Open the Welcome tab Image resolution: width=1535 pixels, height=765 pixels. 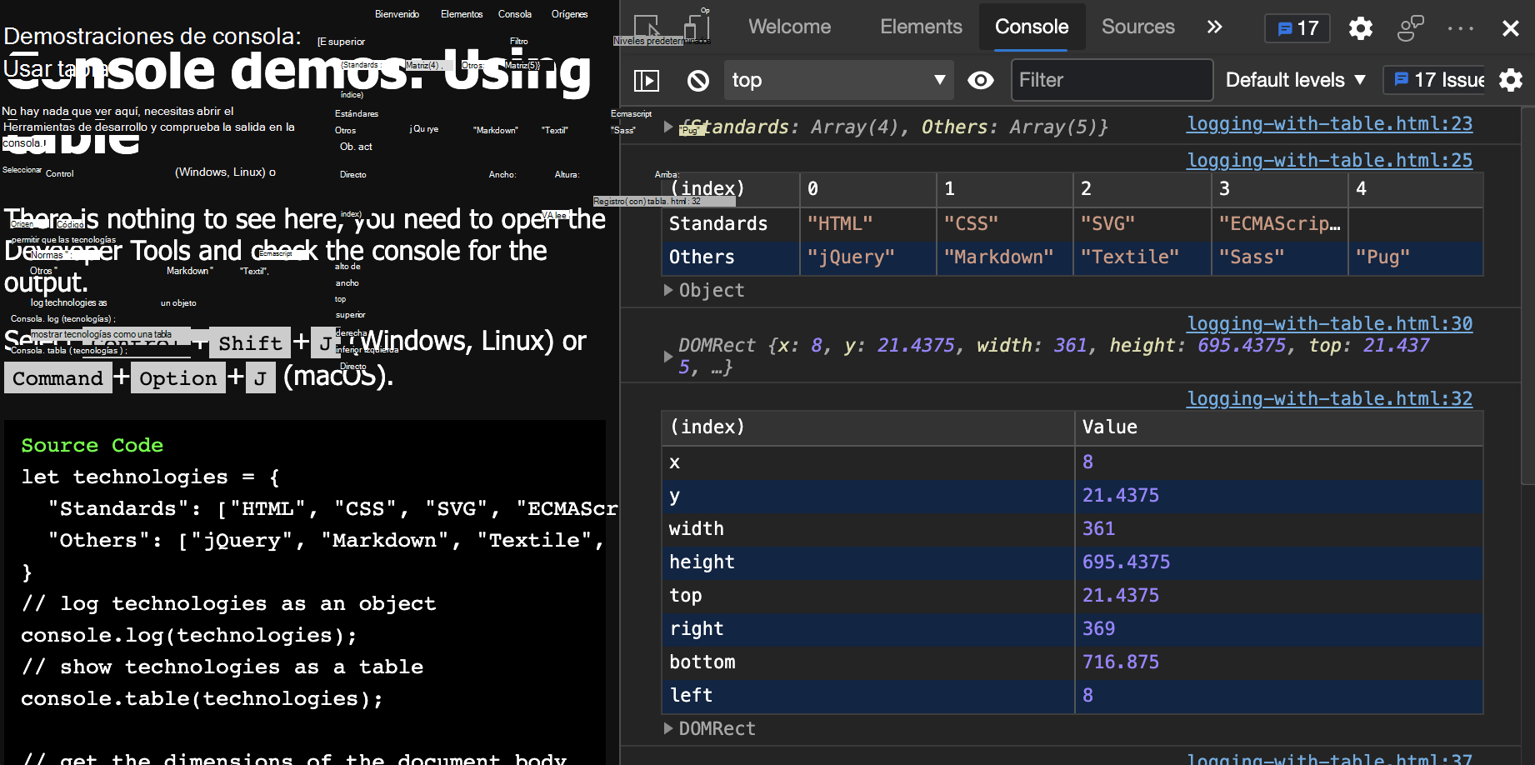tap(789, 27)
